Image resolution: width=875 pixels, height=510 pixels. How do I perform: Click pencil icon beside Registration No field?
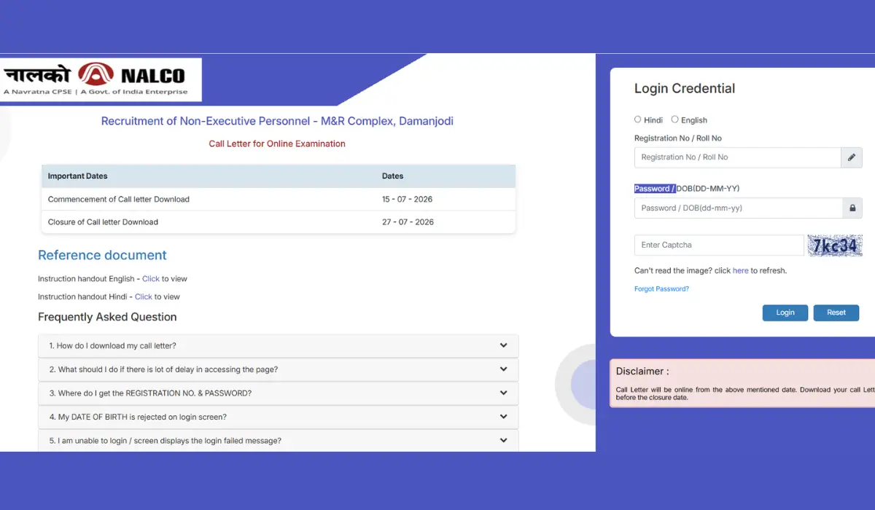(852, 157)
